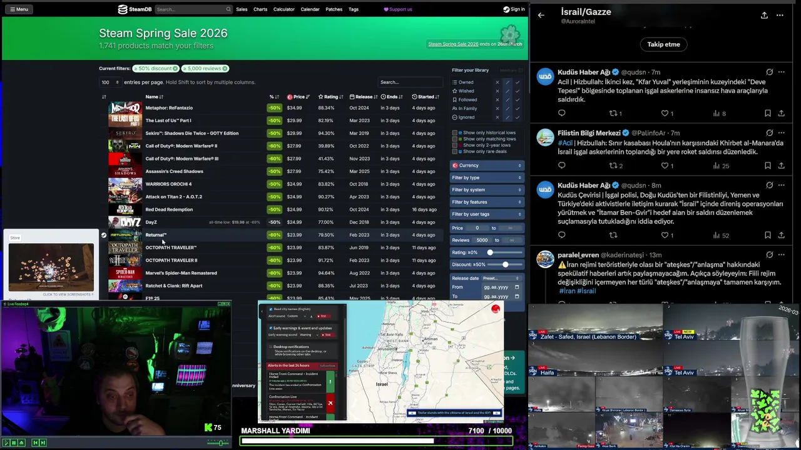Click the Wished include checkmark filter
Screen dimensions: 801x450
tap(517, 91)
